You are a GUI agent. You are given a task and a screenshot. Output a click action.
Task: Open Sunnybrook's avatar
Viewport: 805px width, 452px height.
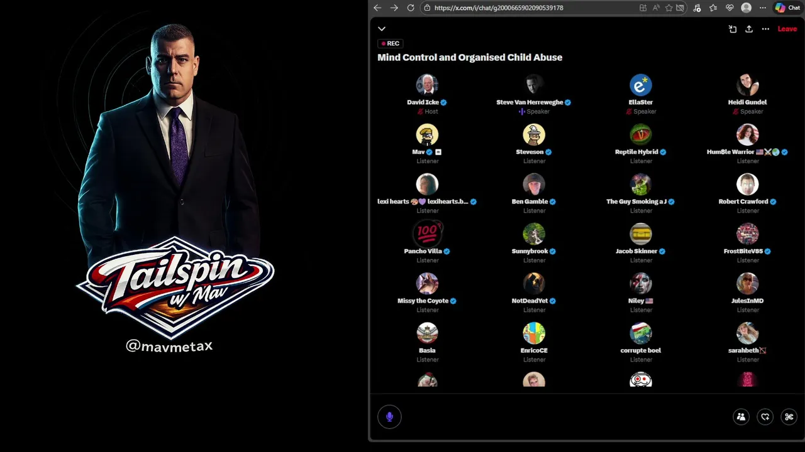[x=534, y=234]
